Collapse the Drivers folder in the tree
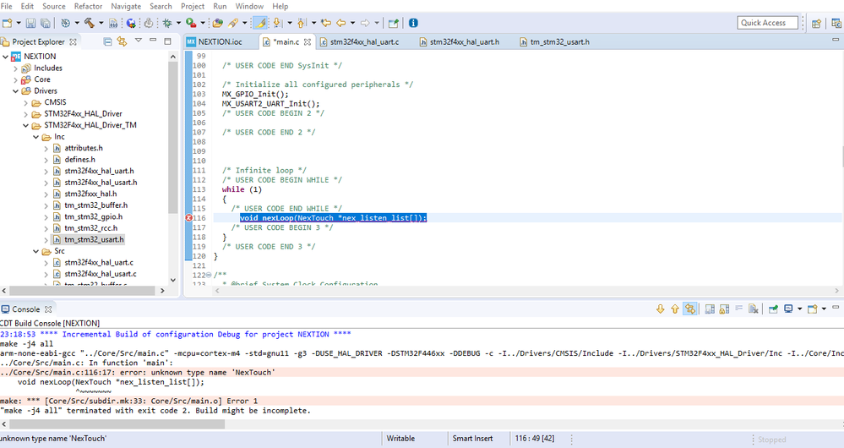 [16, 91]
